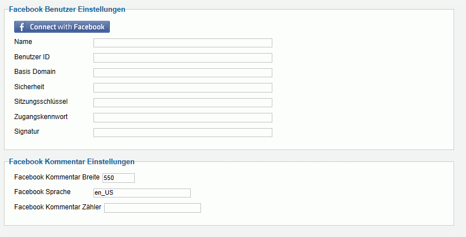This screenshot has width=466, height=237.
Task: Click the Kommentar Breite field showing 550
Action: (118, 178)
